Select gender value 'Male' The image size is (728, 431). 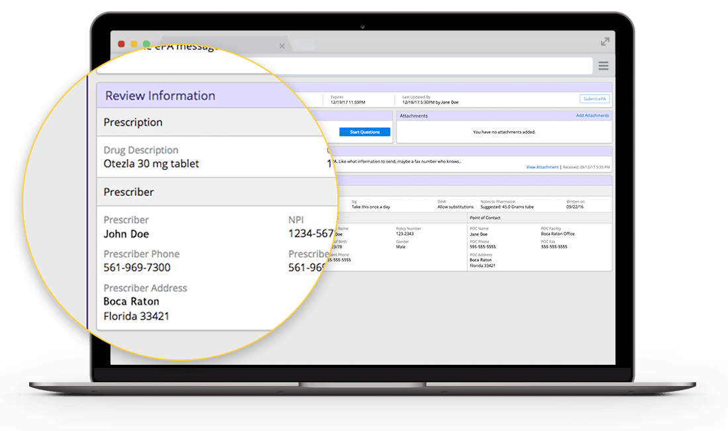point(400,247)
